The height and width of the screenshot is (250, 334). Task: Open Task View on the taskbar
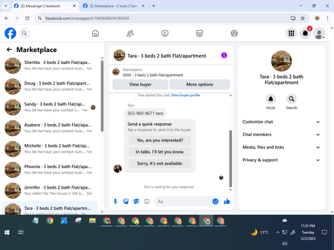[21, 233]
